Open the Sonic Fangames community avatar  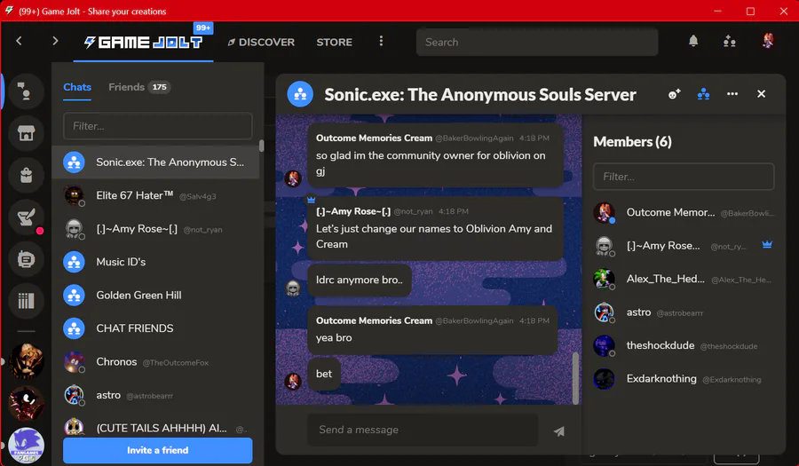pos(26,446)
